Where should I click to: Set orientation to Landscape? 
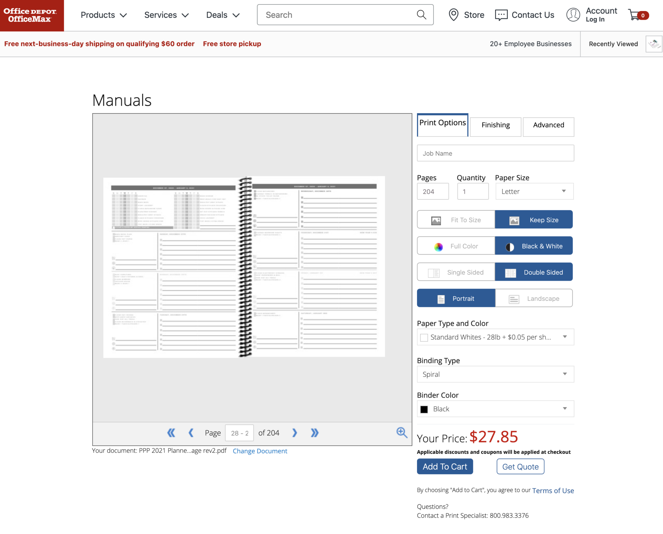click(x=534, y=298)
